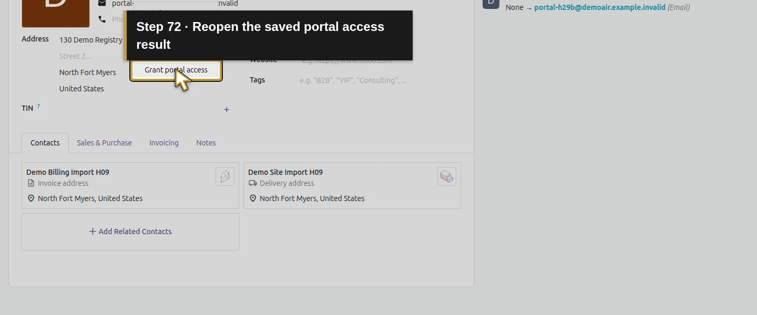Open the Invoicing tab
The image size is (757, 315).
click(x=164, y=143)
